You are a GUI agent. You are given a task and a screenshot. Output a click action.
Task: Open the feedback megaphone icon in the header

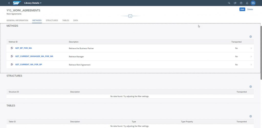(x=235, y=3)
